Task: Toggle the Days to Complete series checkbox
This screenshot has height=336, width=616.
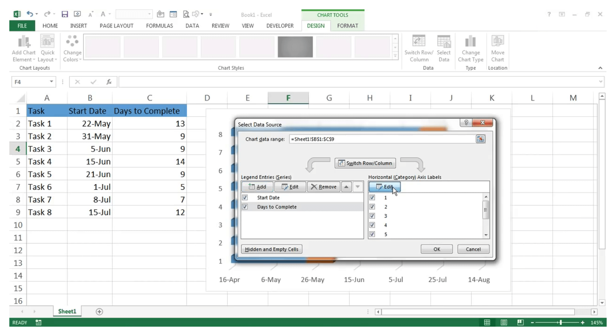Action: (x=245, y=207)
